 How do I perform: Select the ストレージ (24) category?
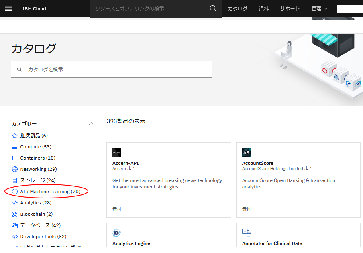point(38,180)
